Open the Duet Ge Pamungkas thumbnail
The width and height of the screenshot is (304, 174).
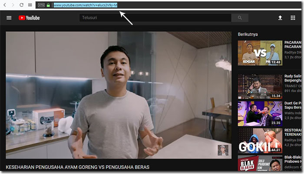[260, 114]
